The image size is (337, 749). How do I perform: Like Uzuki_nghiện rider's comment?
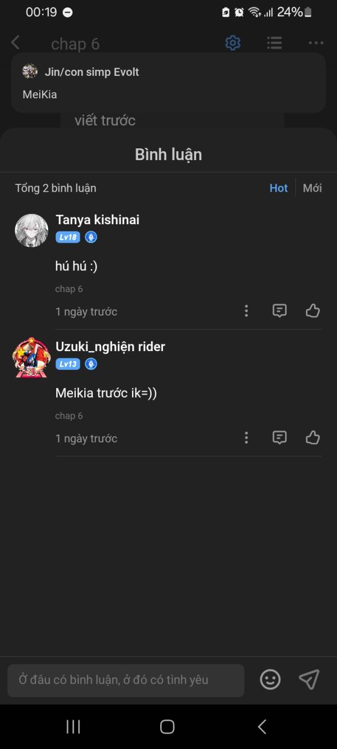pyautogui.click(x=313, y=438)
